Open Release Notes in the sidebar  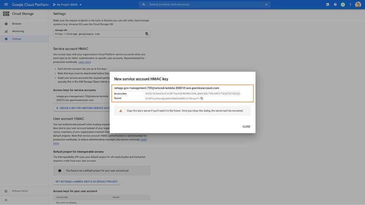tap(19, 191)
